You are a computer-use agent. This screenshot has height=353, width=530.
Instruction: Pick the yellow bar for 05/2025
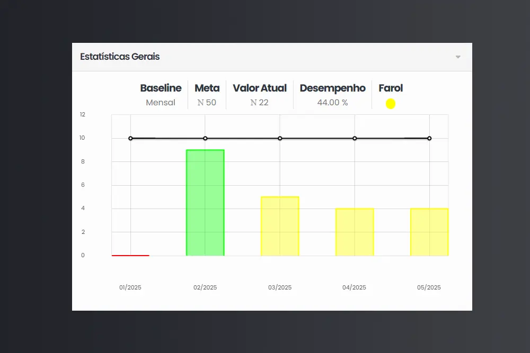pos(429,232)
